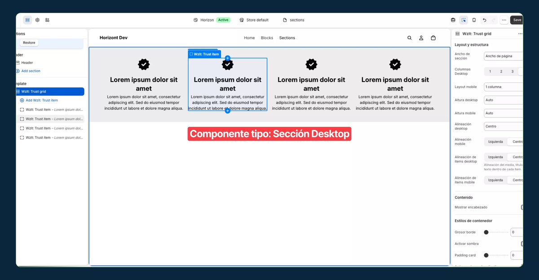Screen dimensions: 539x280
Task: Click the Layout y estructura heading
Action: coord(472,45)
